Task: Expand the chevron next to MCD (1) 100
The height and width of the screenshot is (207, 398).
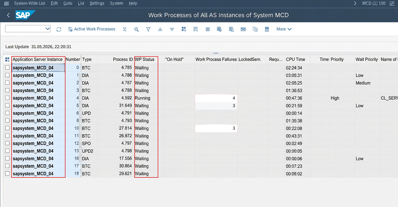Action: tap(355, 3)
